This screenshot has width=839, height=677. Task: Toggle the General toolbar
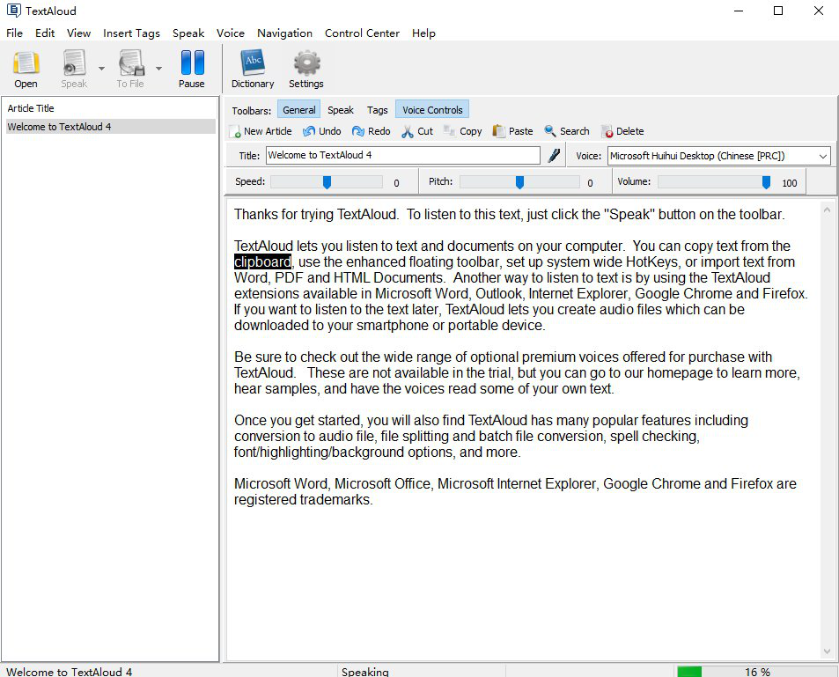pos(298,110)
